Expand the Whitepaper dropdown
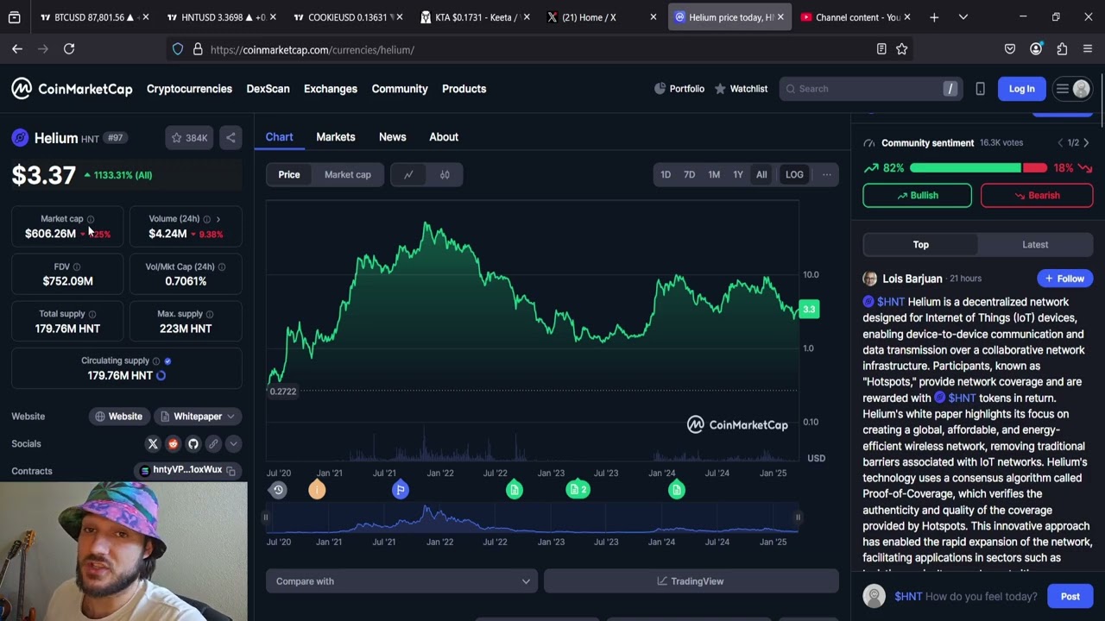Screen dimensions: 1105x621 click(x=198, y=417)
